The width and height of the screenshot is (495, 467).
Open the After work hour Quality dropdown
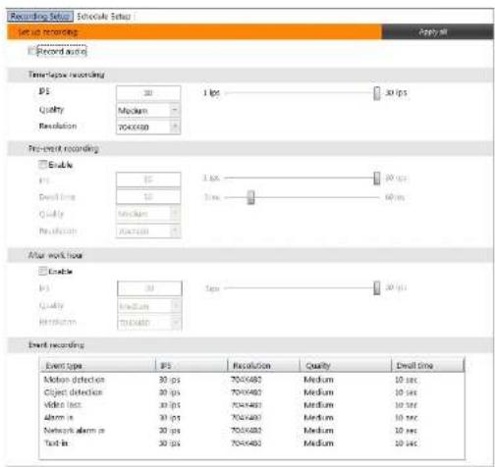click(x=149, y=306)
